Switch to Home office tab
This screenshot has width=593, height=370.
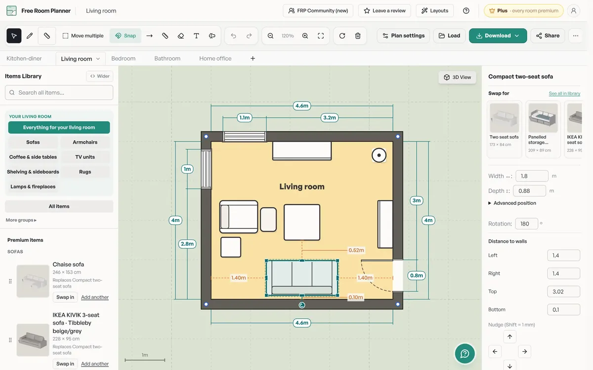pyautogui.click(x=215, y=58)
